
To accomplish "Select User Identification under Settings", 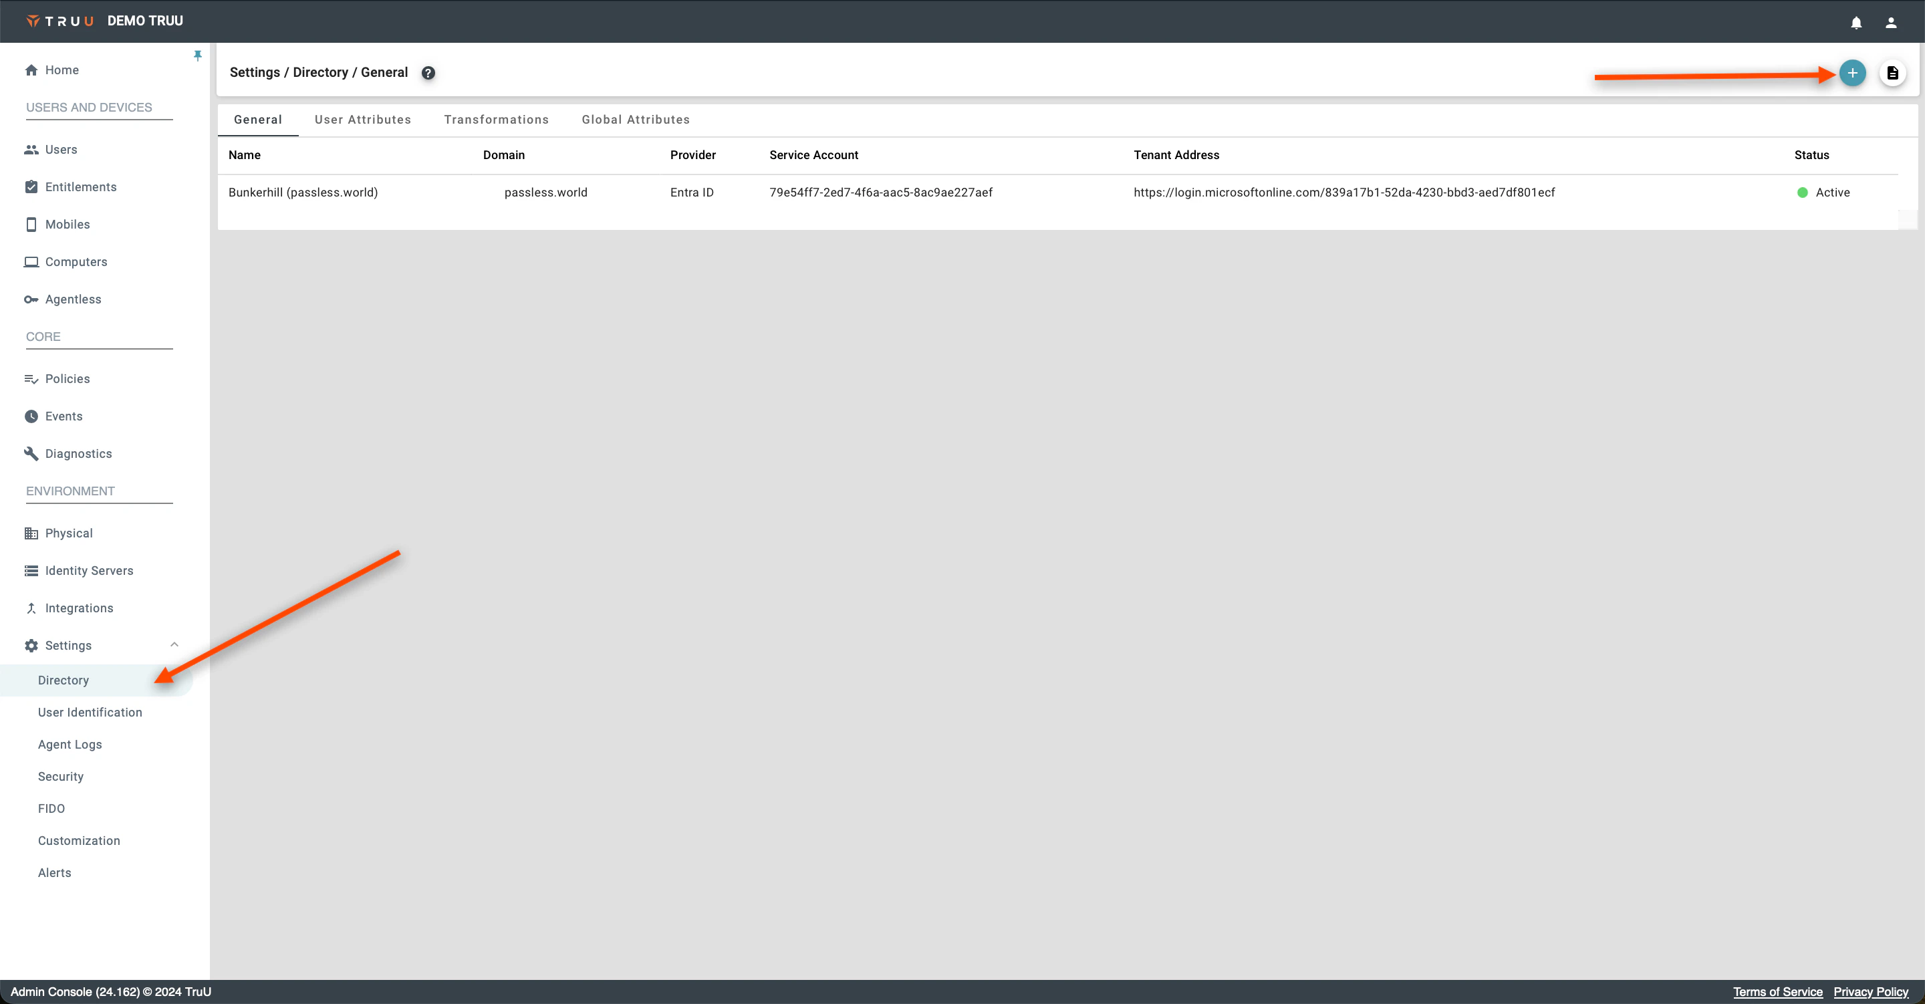I will pos(90,713).
